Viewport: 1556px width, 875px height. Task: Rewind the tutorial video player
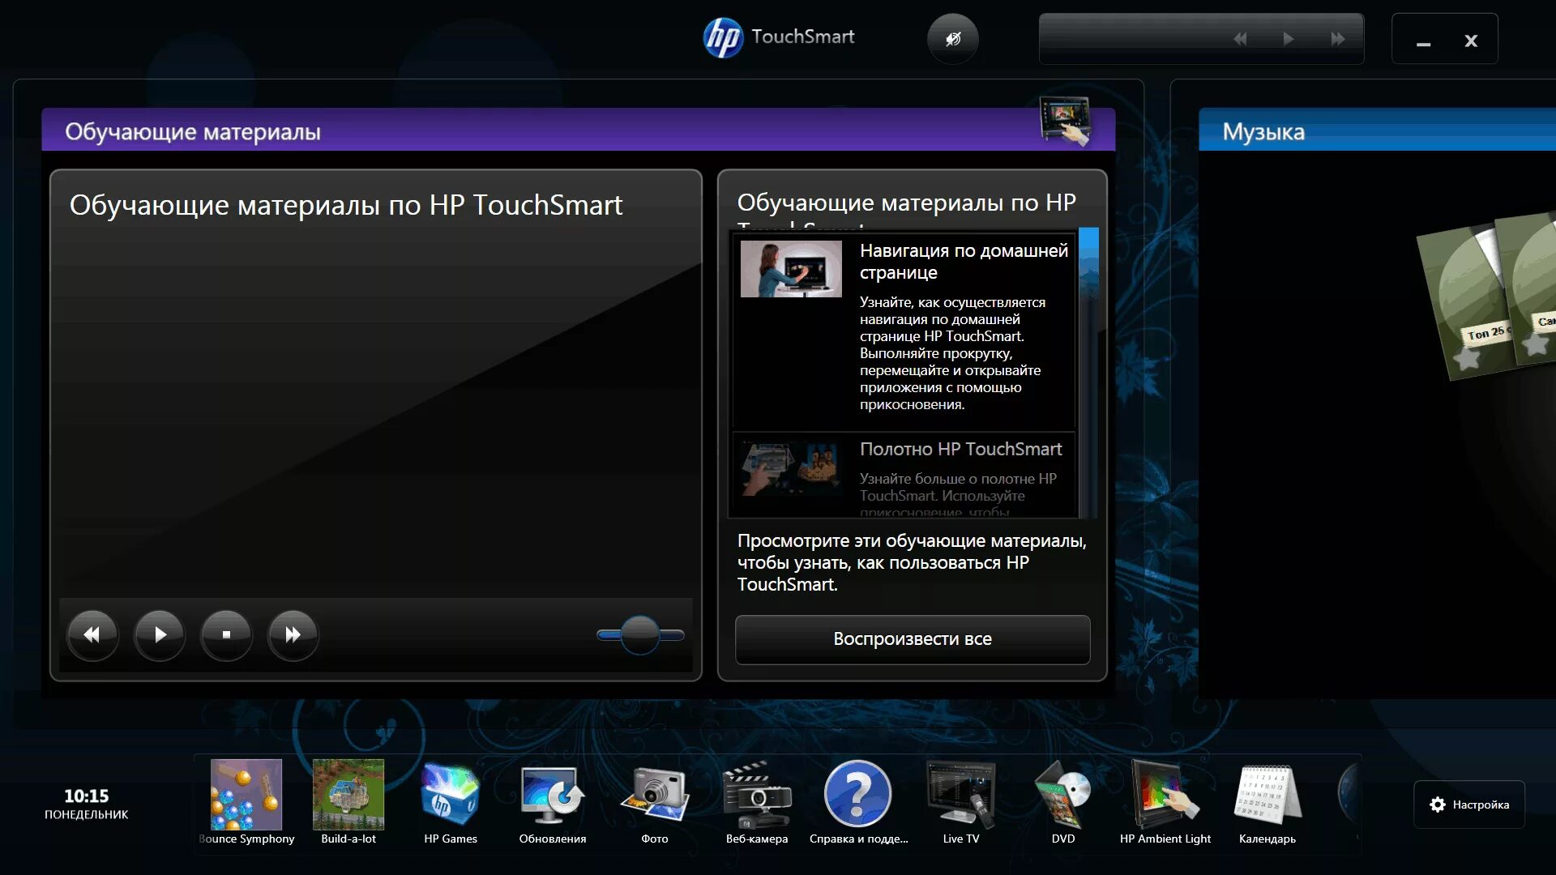pyautogui.click(x=92, y=635)
